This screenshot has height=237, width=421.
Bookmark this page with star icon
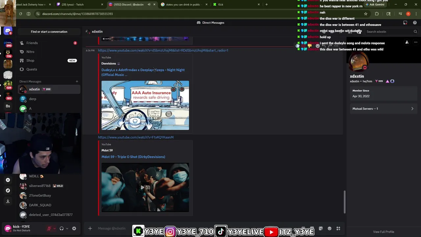click(365, 14)
